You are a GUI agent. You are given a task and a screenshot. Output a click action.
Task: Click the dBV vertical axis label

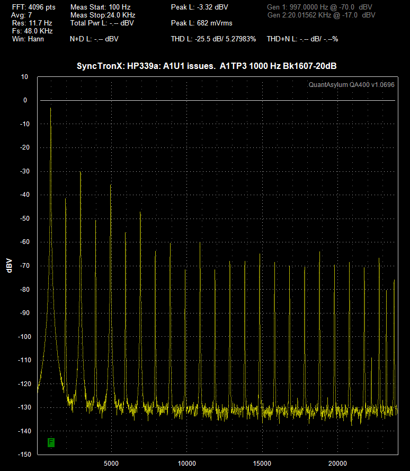coord(10,266)
